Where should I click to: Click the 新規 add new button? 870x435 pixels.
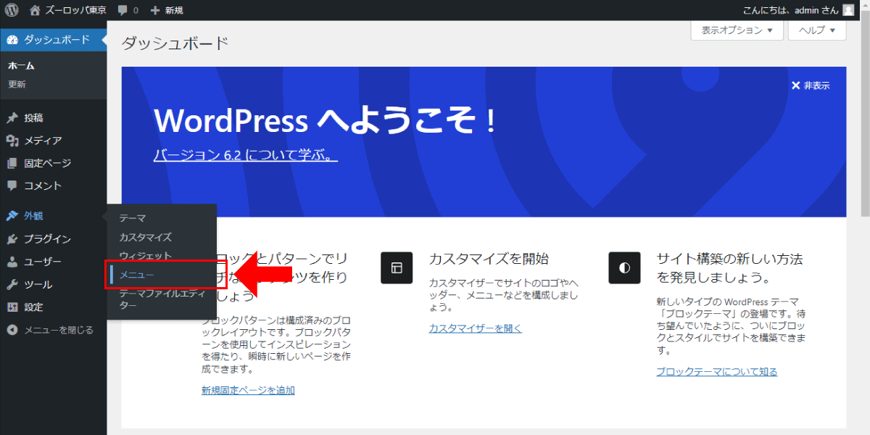[167, 10]
